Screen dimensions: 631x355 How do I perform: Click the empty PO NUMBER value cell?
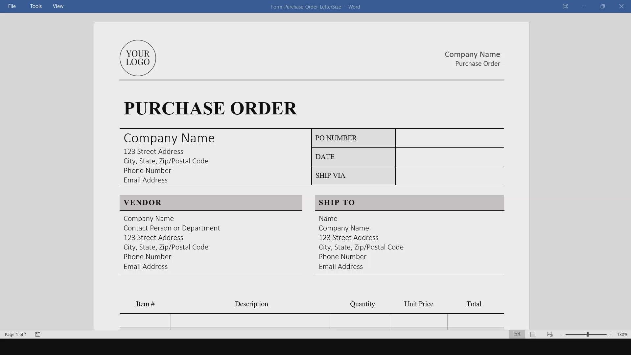[449, 138]
